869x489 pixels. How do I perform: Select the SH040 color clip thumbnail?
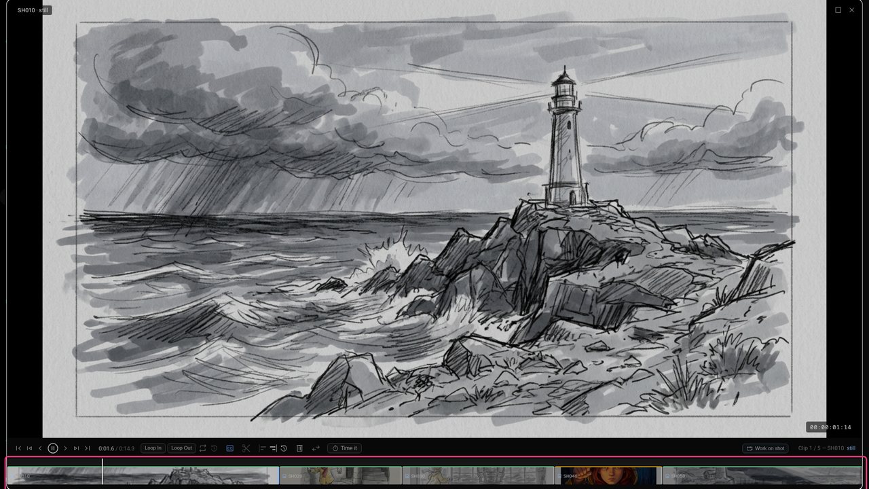point(608,475)
